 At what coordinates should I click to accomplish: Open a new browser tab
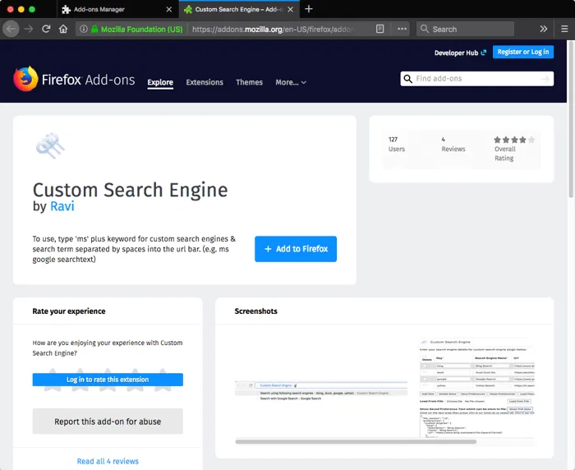click(x=309, y=9)
